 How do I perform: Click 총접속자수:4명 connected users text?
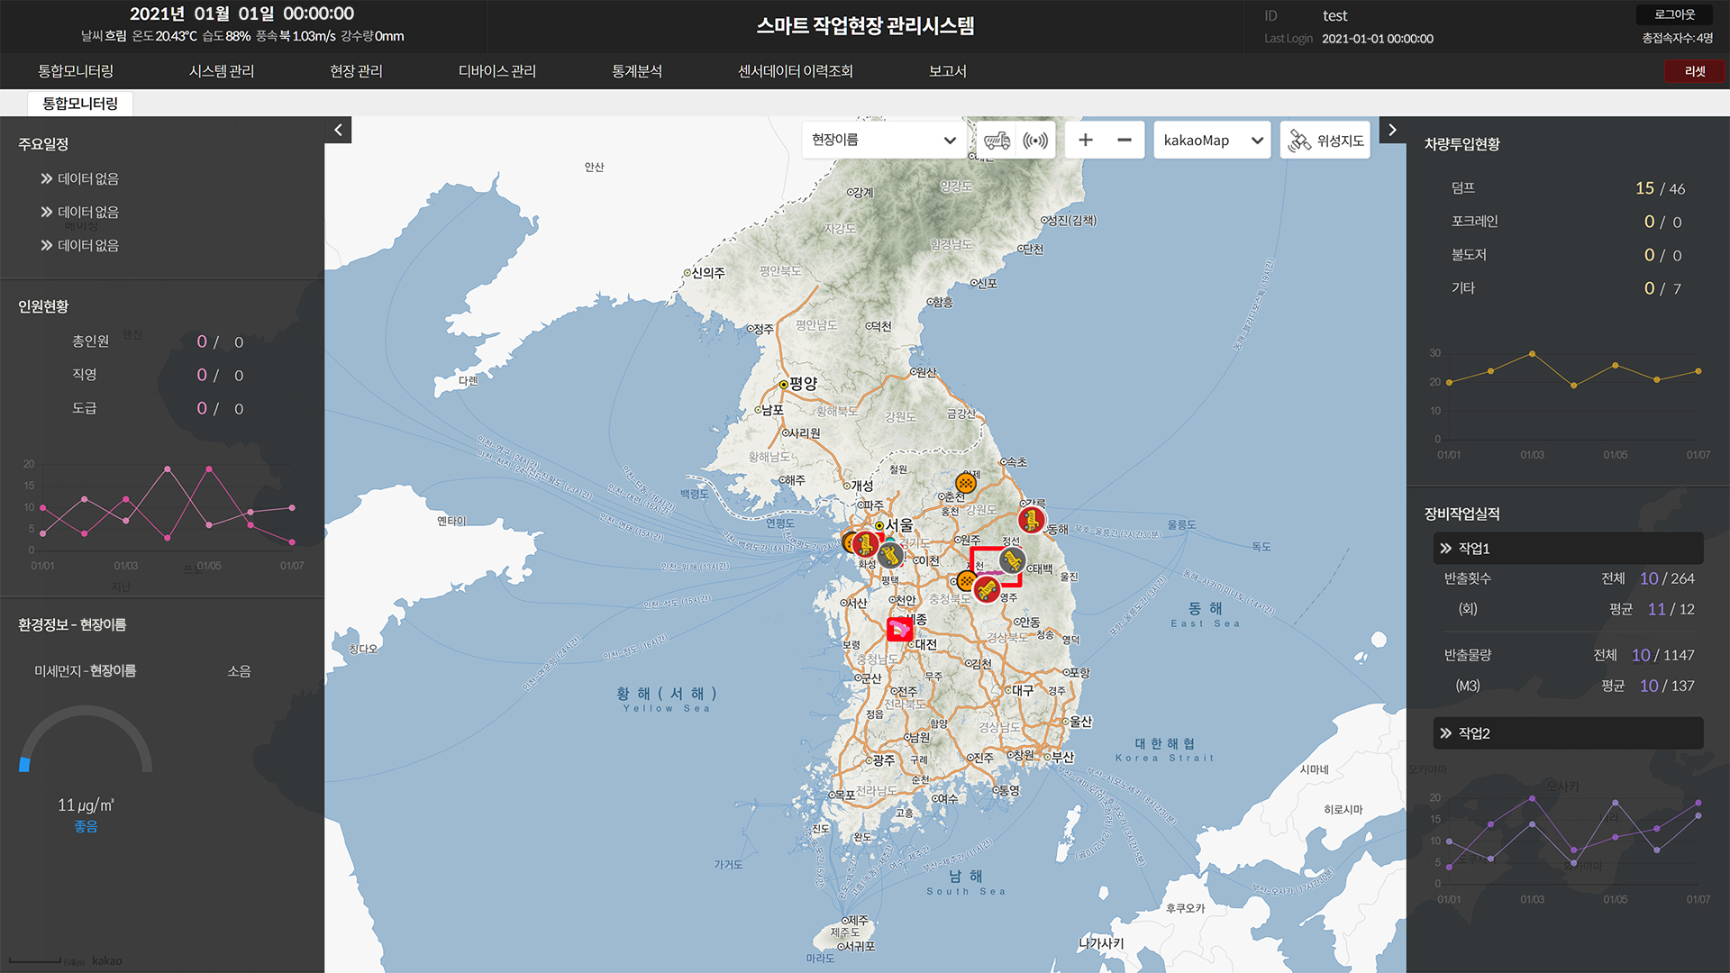[1677, 38]
